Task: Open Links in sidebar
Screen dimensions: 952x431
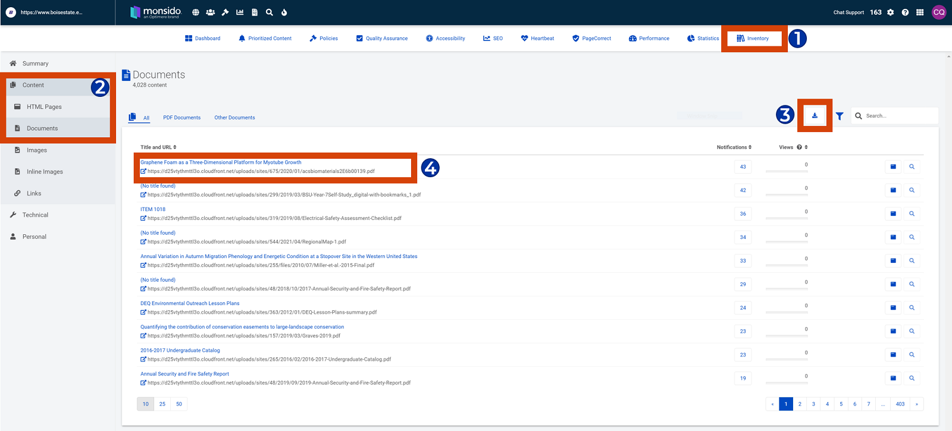Action: (58, 193)
